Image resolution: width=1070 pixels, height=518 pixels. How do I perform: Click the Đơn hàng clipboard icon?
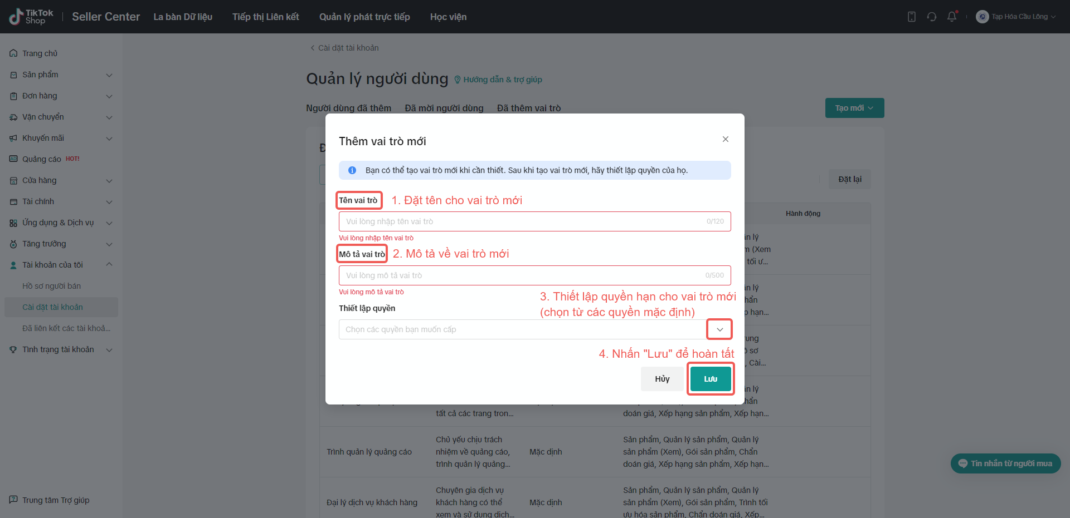point(13,96)
